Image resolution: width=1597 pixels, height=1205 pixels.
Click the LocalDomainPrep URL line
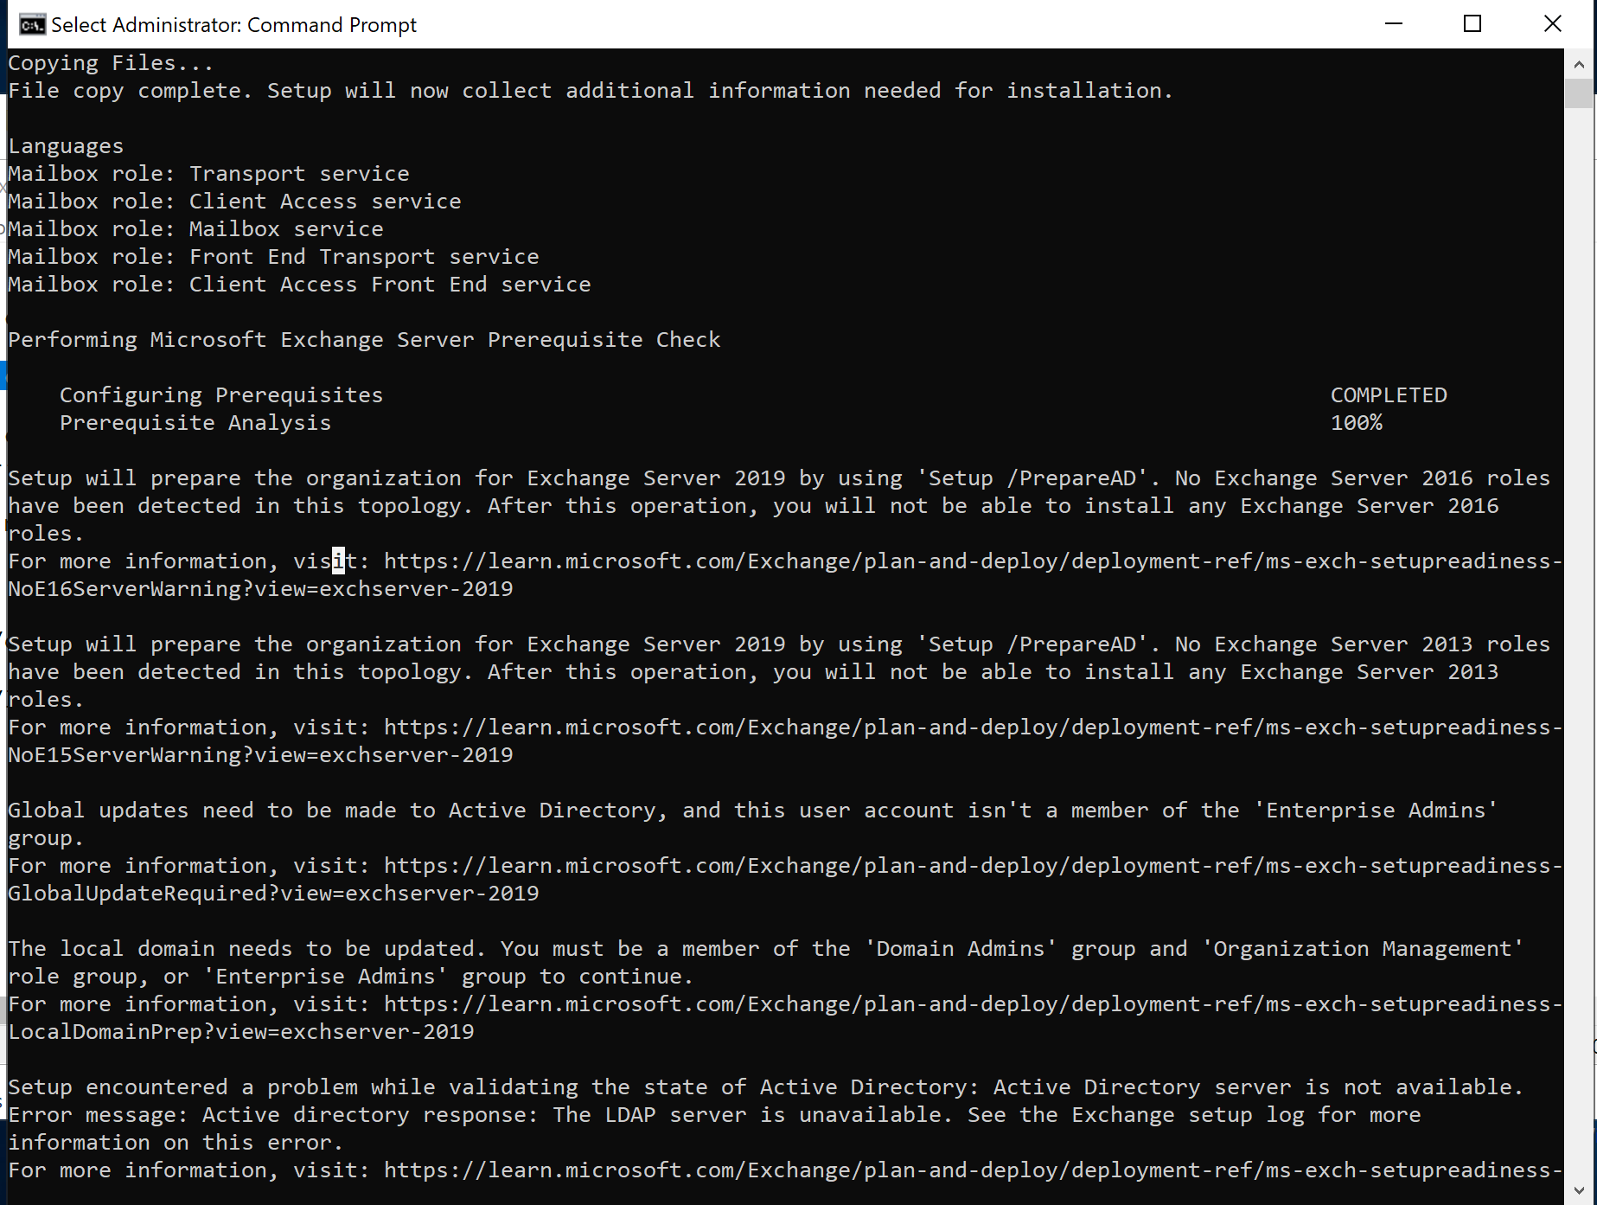click(241, 1032)
